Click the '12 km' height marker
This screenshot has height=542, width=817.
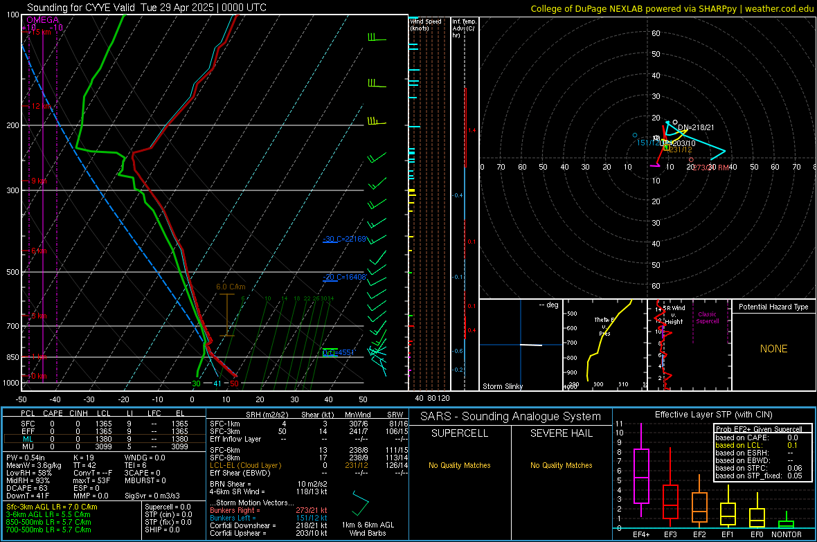coord(41,106)
